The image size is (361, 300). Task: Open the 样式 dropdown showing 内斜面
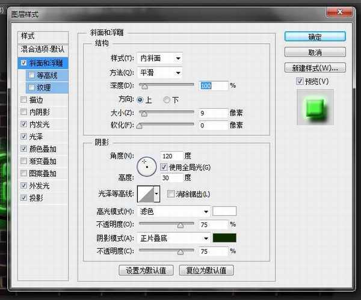(x=159, y=58)
